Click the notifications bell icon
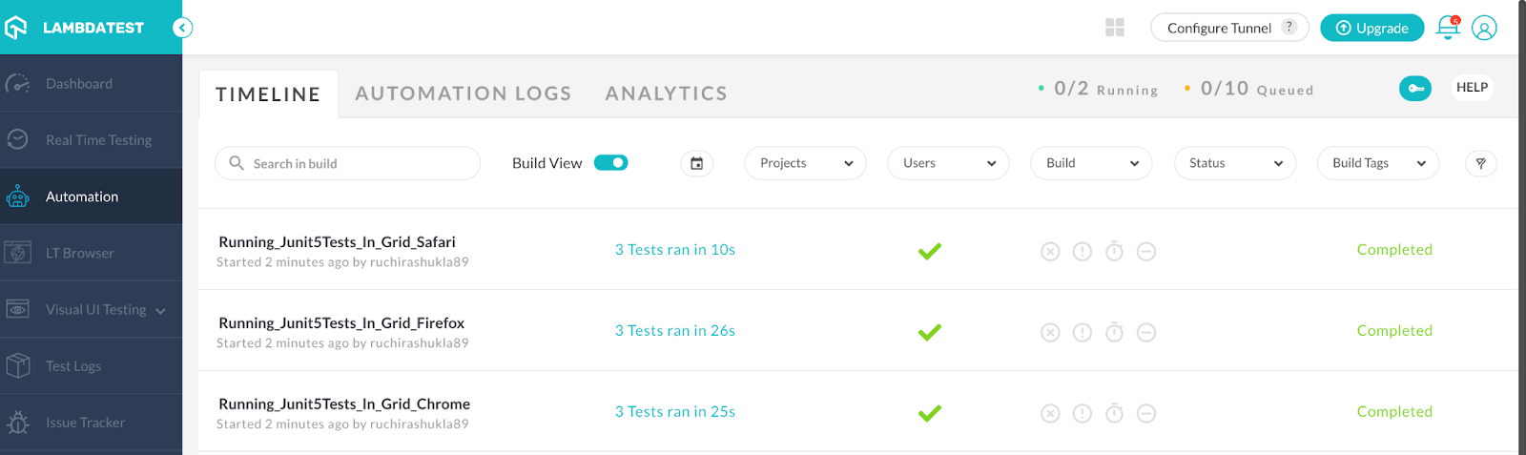 click(x=1447, y=28)
